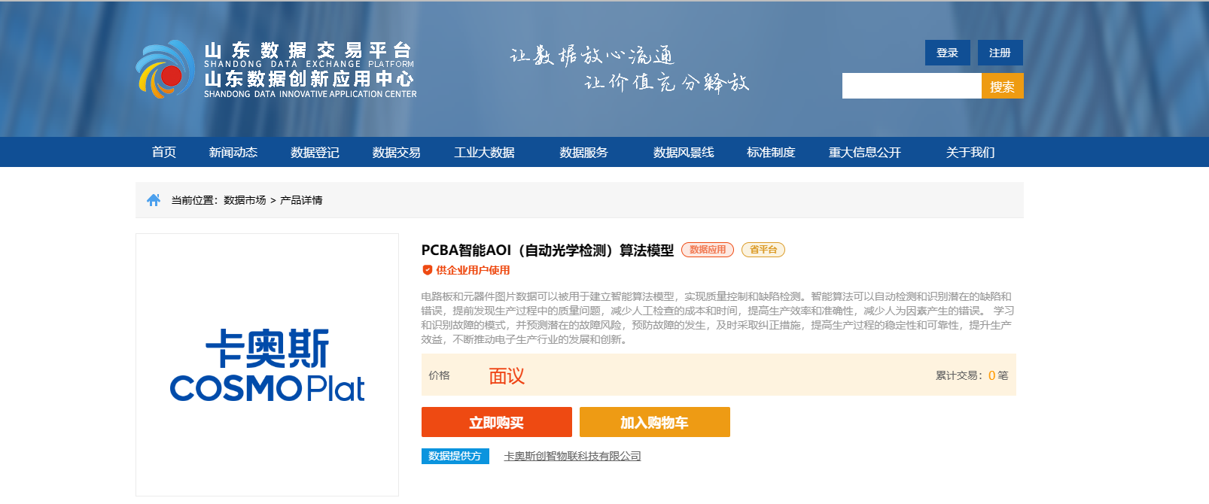
Task: Click the 供企业用户使用 notice text
Action: pos(473,270)
